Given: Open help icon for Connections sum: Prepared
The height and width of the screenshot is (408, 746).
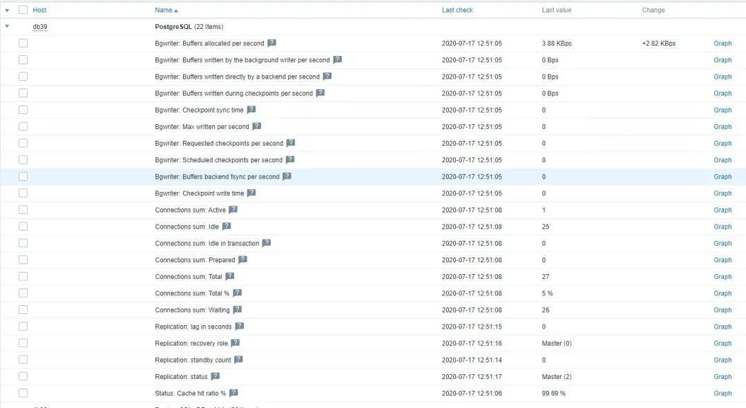Looking at the screenshot, I should point(242,259).
